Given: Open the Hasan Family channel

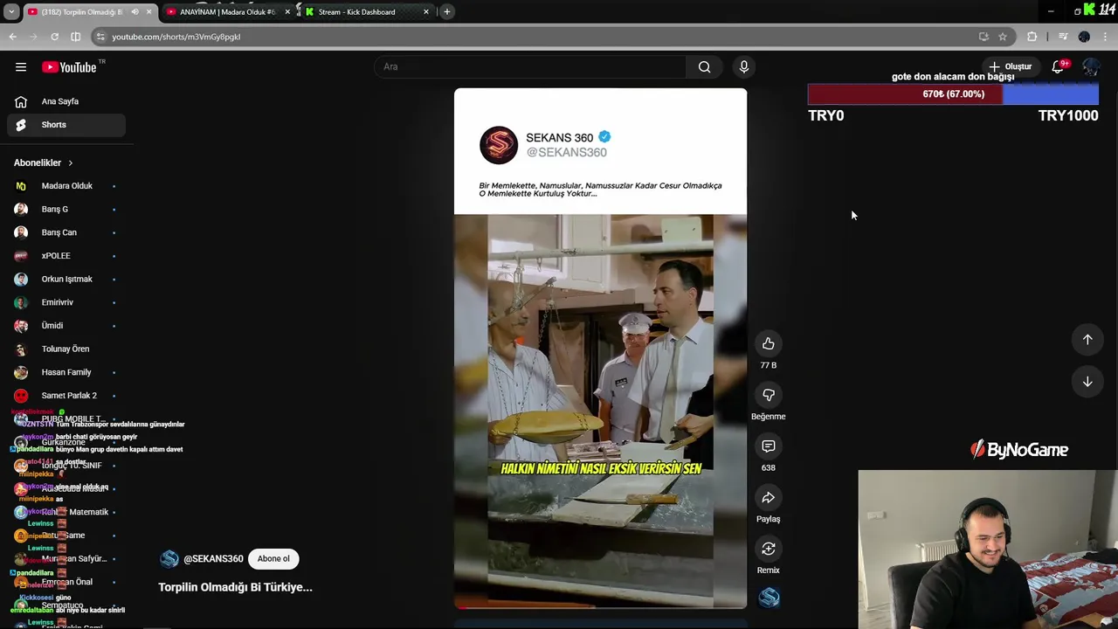Looking at the screenshot, I should tap(66, 372).
